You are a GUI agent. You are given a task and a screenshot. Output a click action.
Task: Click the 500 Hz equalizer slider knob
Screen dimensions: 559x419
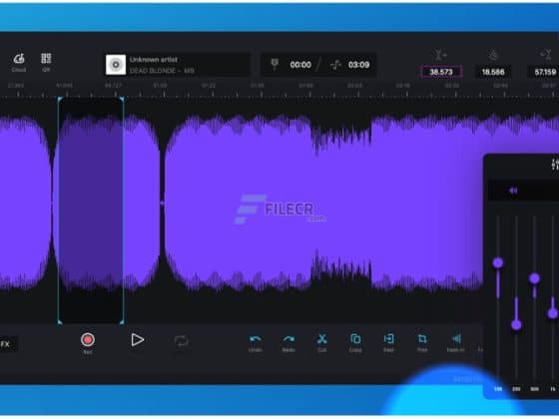click(534, 278)
